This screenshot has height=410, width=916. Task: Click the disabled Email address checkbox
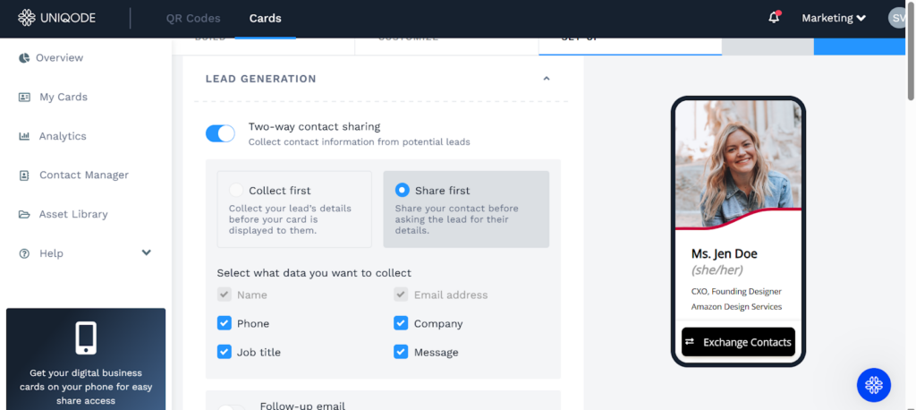pyautogui.click(x=401, y=295)
